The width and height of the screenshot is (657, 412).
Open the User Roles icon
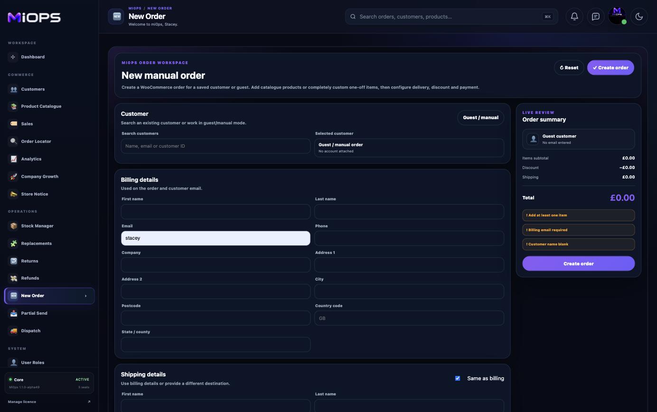(x=13, y=363)
